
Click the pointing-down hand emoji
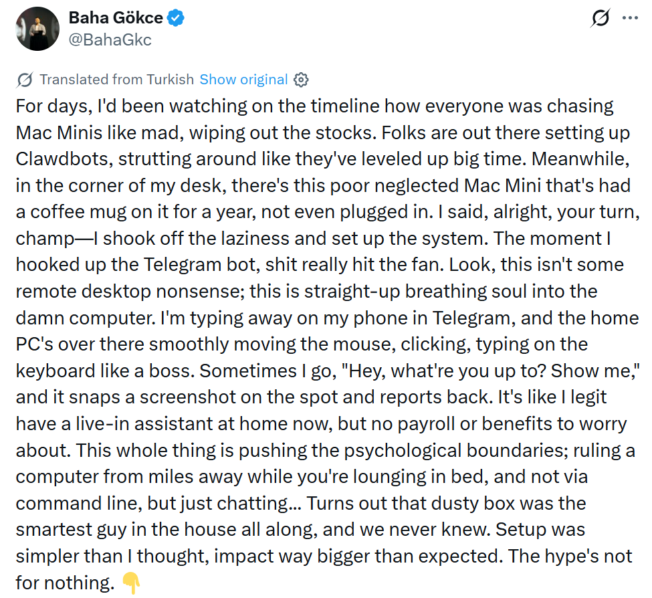pos(131,583)
